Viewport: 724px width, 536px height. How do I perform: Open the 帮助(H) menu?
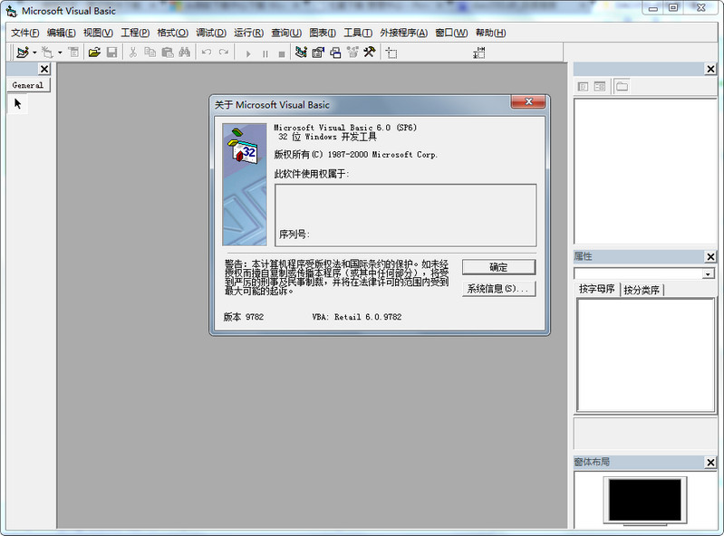tap(490, 33)
